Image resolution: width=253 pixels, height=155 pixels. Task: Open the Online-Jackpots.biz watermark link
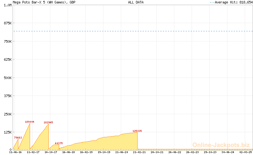[x=221, y=145]
